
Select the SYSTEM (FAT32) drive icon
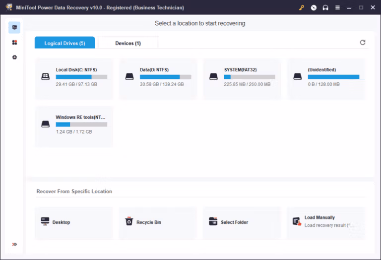point(214,77)
